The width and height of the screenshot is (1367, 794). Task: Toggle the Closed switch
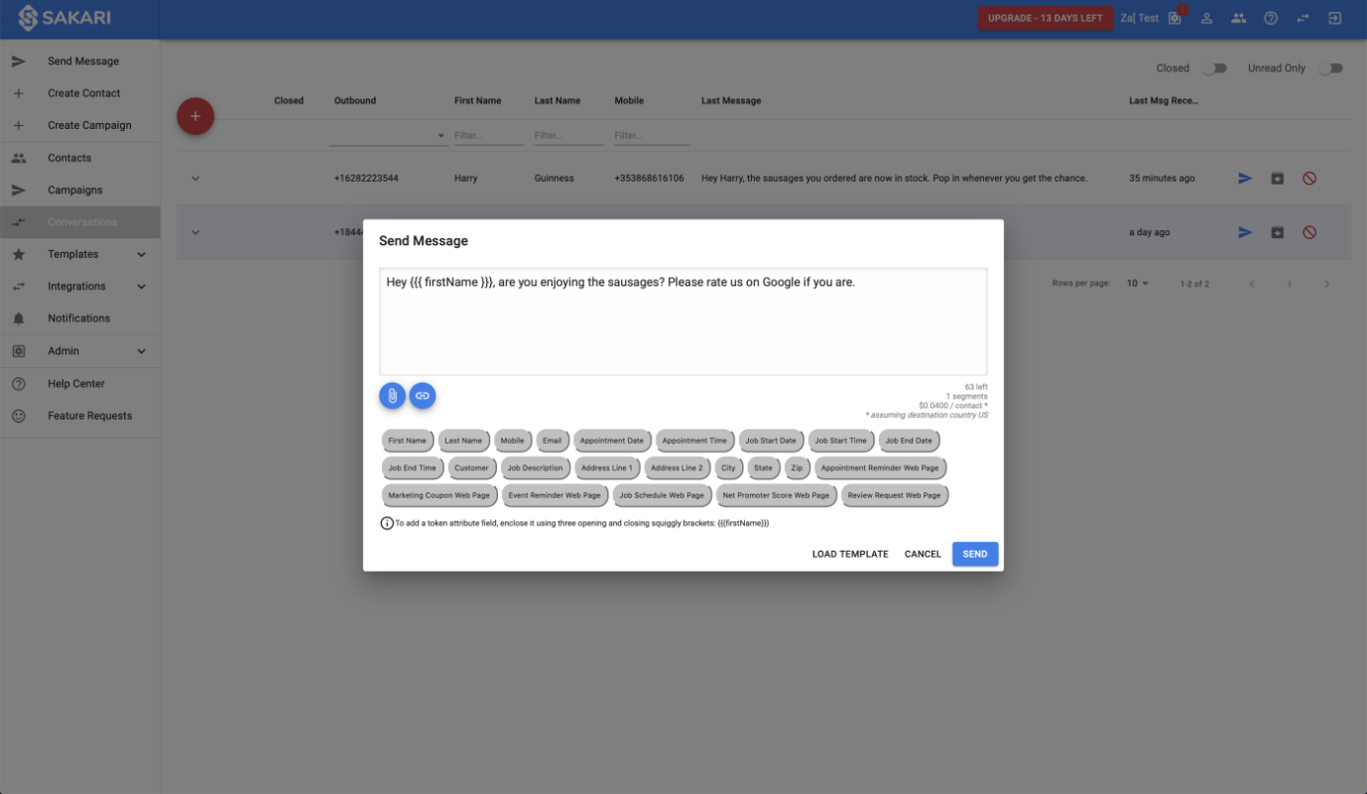(x=1215, y=68)
